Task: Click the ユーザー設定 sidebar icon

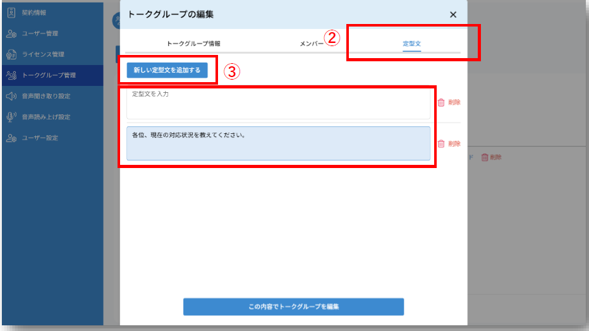Action: (11, 138)
